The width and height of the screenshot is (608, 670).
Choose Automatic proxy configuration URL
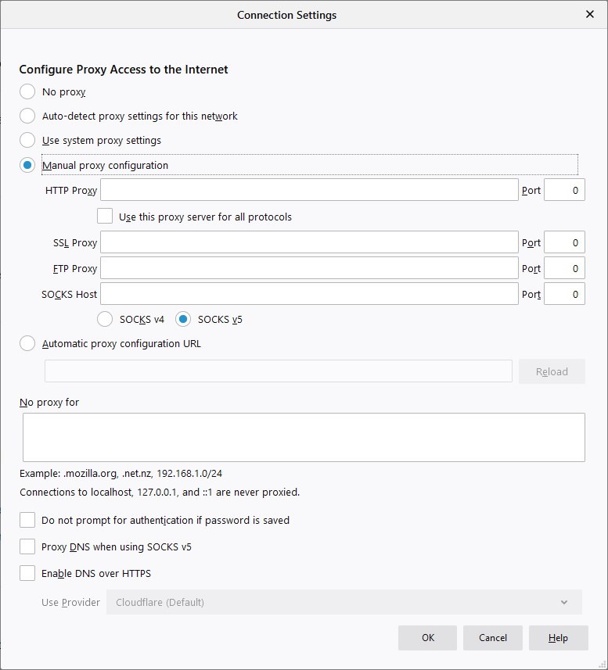27,343
